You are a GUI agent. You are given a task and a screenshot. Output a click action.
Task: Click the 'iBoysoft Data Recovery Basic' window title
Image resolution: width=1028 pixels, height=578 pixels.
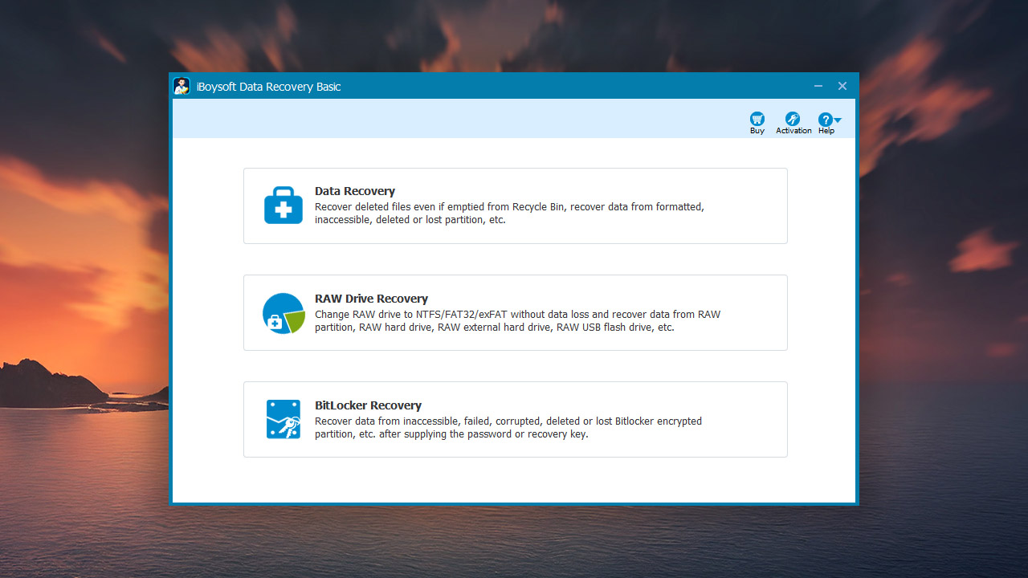(x=269, y=87)
